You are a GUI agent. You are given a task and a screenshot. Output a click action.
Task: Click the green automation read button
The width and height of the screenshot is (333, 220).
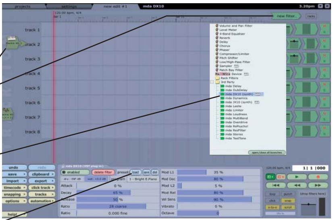(271, 176)
